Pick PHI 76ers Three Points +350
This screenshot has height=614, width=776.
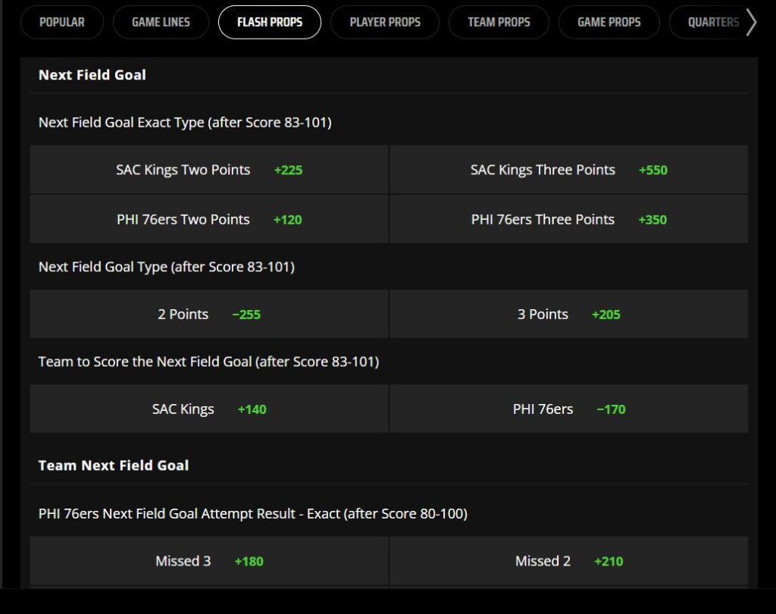click(x=569, y=219)
